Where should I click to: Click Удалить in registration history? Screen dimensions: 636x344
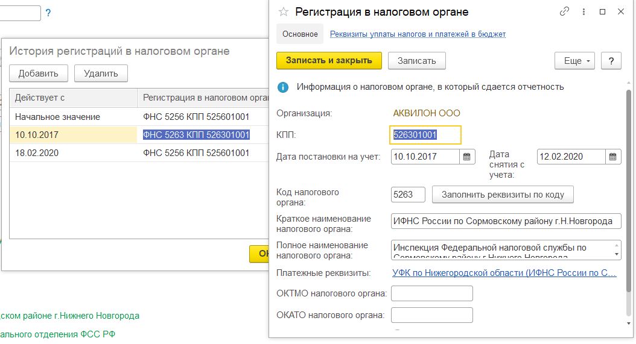[x=101, y=73]
